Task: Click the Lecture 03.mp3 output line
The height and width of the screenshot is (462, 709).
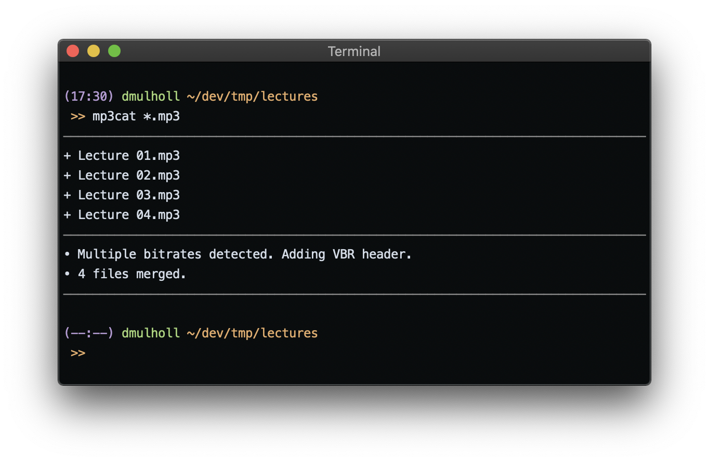Action: tap(122, 195)
